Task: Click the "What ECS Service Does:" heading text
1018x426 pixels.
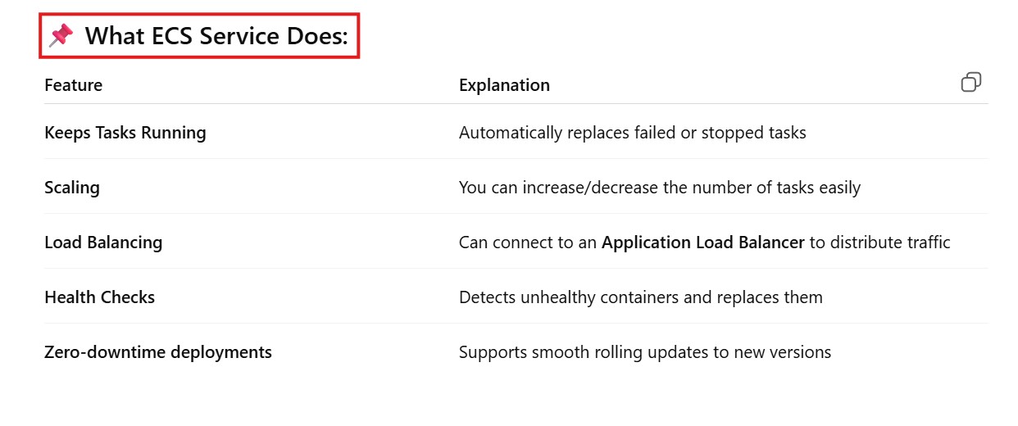Action: pos(216,36)
